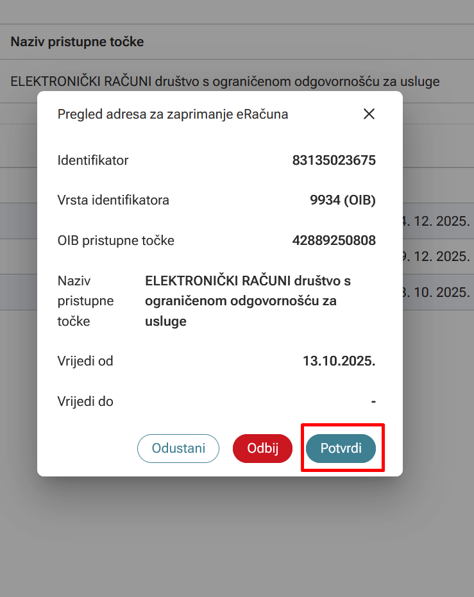The image size is (474, 597).
Task: Click the identifier value 83135023675
Action: coord(334,160)
